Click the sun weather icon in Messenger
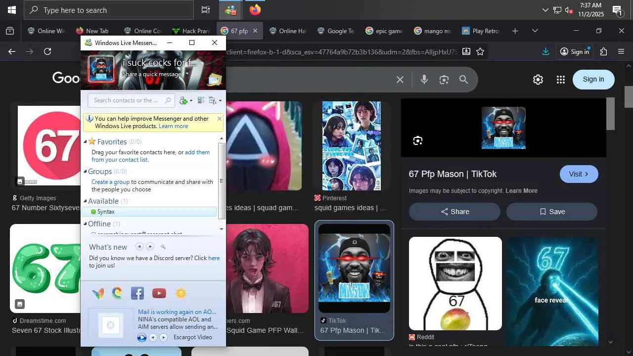Image resolution: width=633 pixels, height=356 pixels. coord(181,293)
